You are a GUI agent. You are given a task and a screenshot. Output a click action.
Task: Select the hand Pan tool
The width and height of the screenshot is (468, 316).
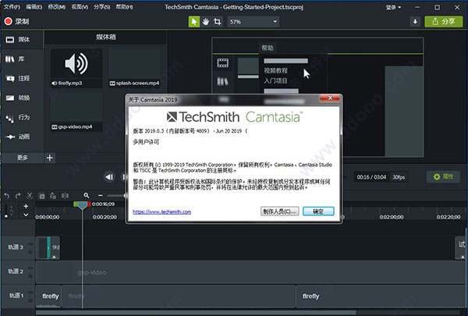pos(206,22)
